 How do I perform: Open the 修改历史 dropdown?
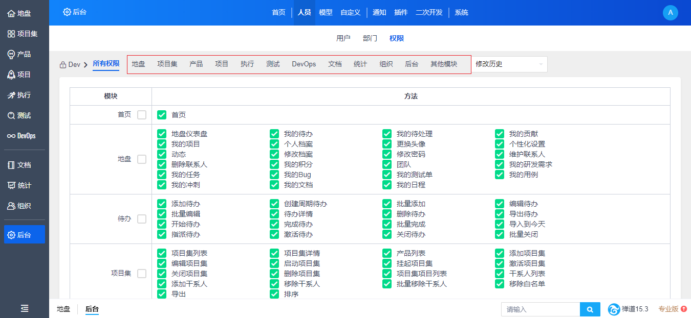point(509,64)
